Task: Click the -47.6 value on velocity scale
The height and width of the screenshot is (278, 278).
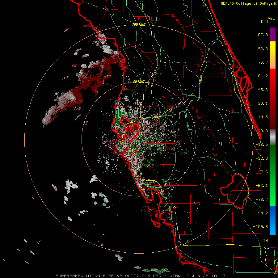Action: 262,172
